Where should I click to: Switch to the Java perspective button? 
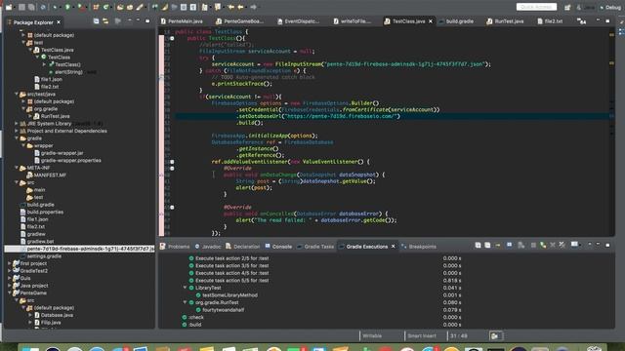[x=586, y=7]
